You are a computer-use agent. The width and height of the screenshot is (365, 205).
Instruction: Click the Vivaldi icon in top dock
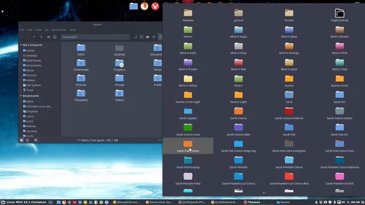point(155,6)
